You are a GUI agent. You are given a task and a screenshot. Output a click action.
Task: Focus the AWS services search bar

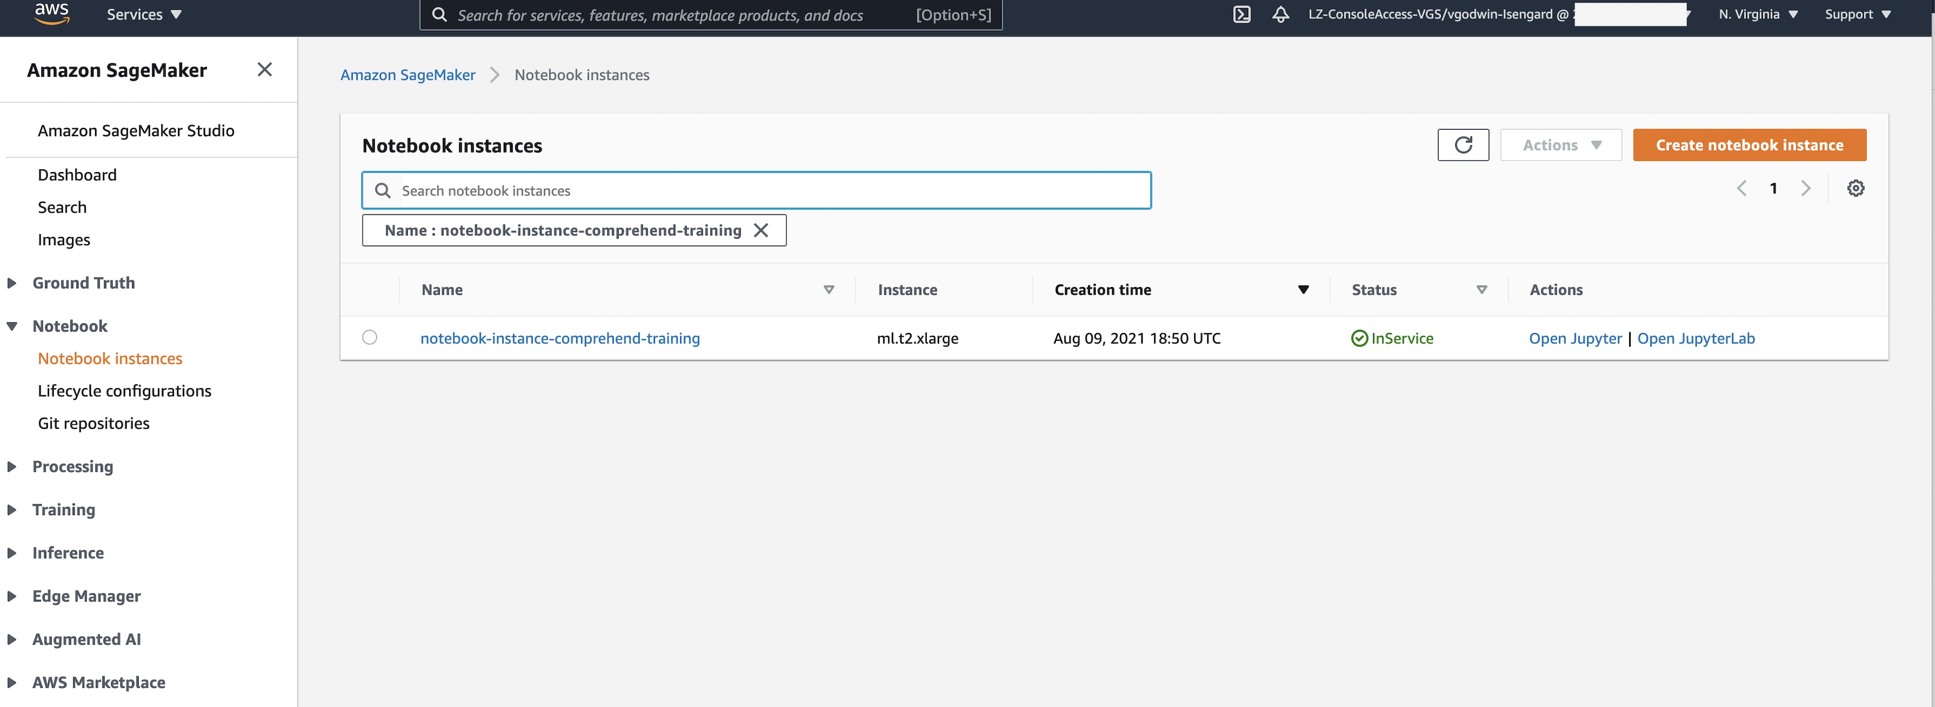(x=710, y=15)
